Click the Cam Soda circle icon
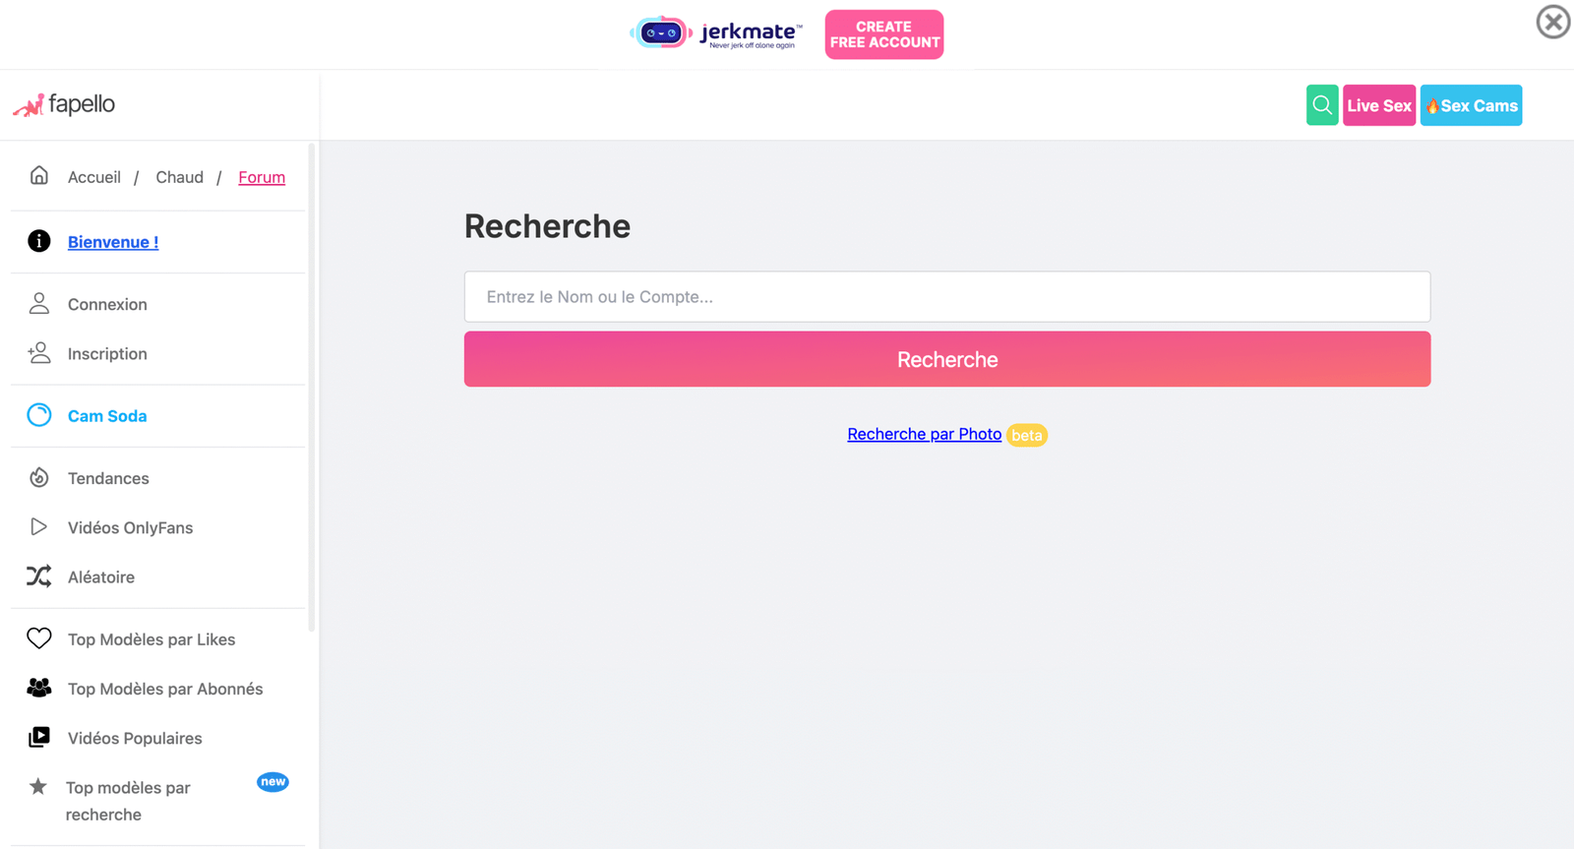 point(39,415)
